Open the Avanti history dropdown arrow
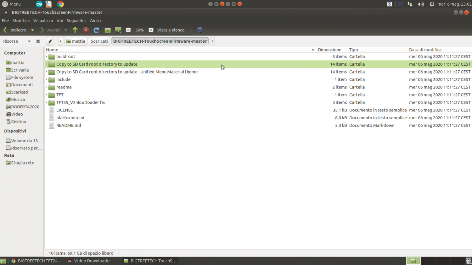This screenshot has width=472, height=265. 66,30
